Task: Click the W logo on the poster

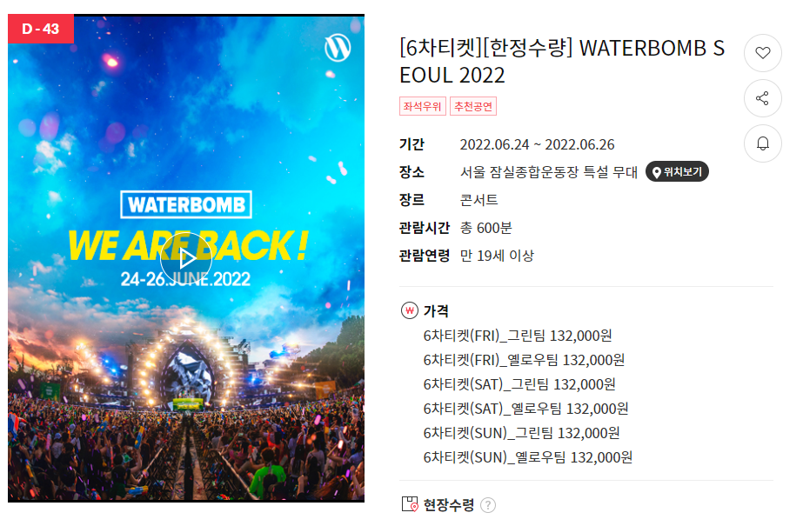Action: pos(338,48)
